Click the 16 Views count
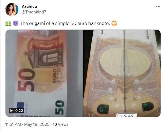The image size is (165, 131). point(61,124)
